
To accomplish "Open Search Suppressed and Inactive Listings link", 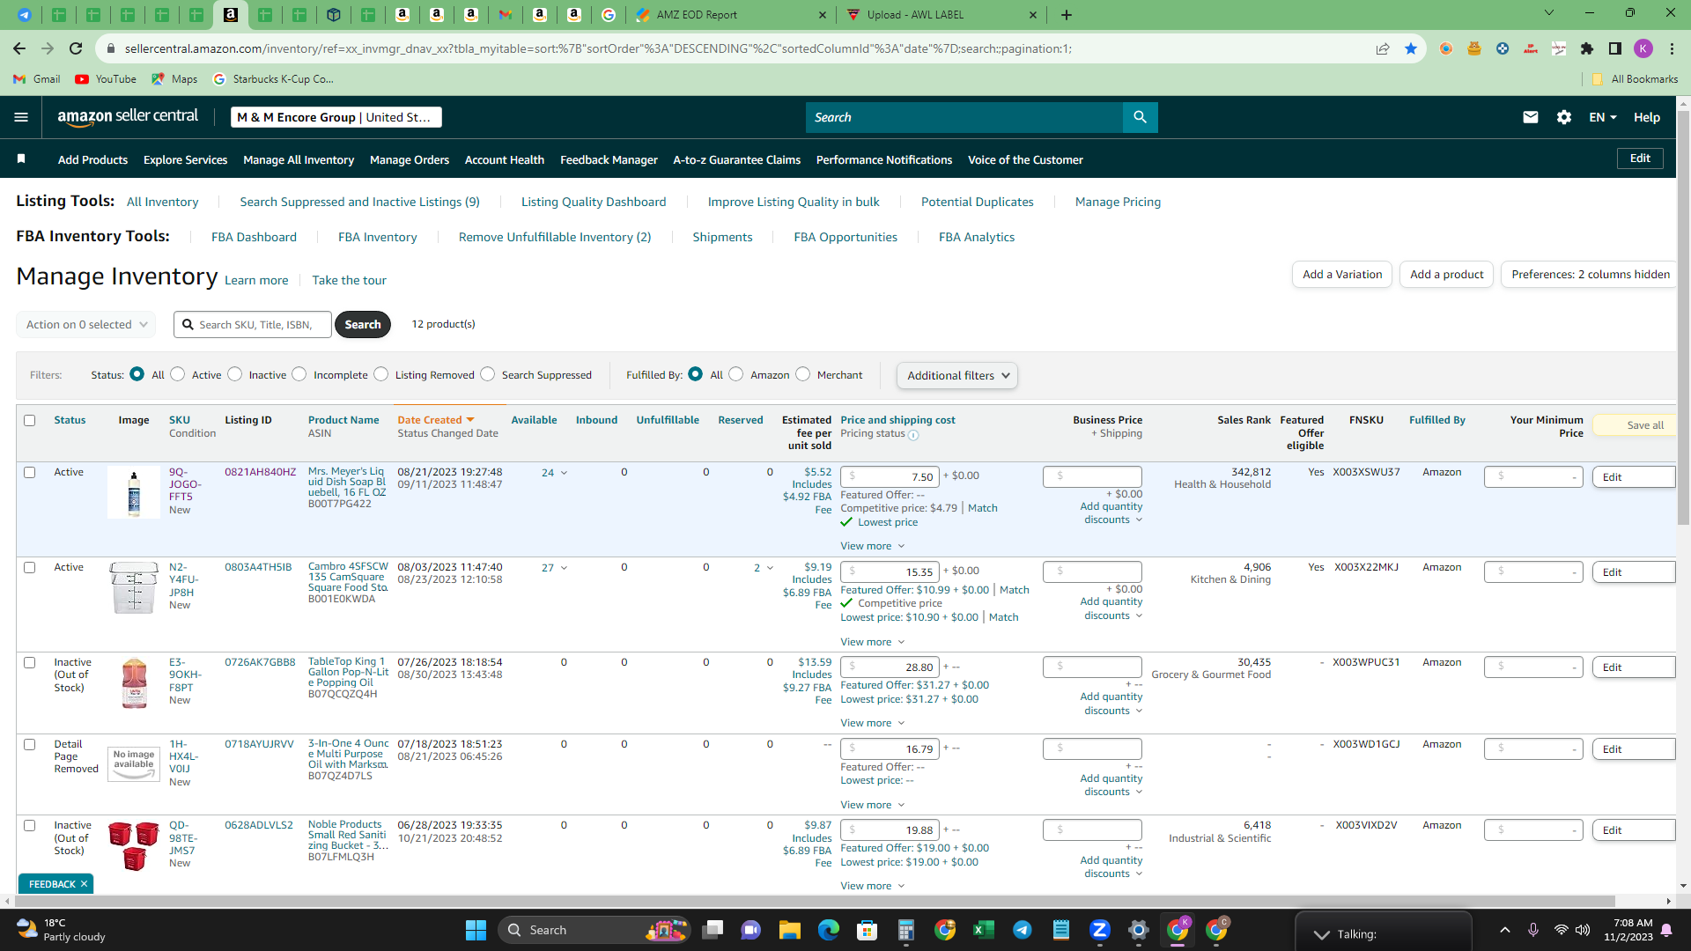I will (x=359, y=202).
